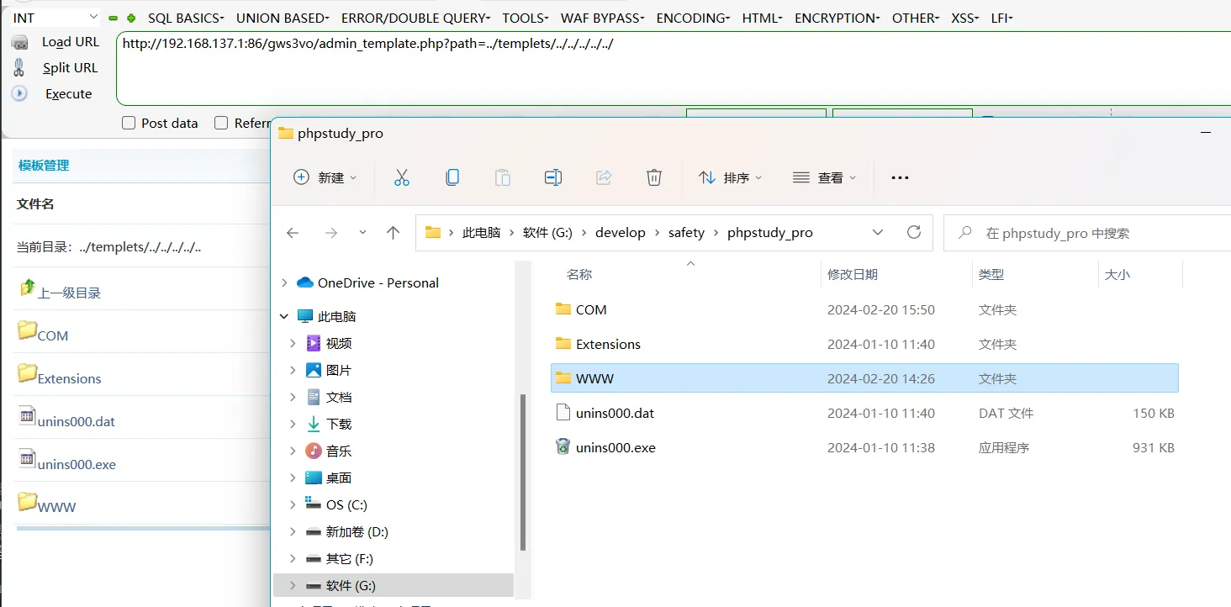The image size is (1231, 607).
Task: Open the 排序 sort dropdown
Action: tap(730, 177)
